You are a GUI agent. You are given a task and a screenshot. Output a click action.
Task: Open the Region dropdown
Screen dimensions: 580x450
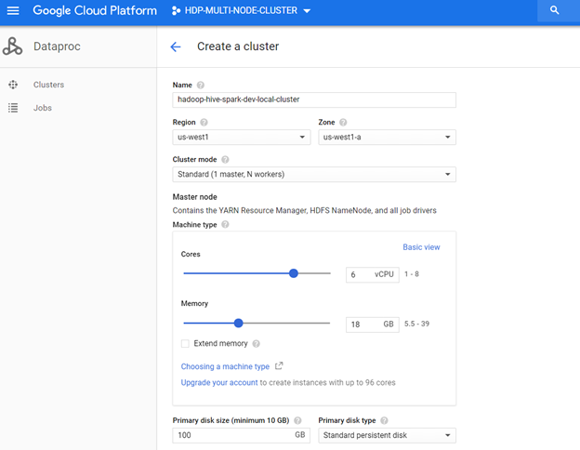[x=242, y=138]
